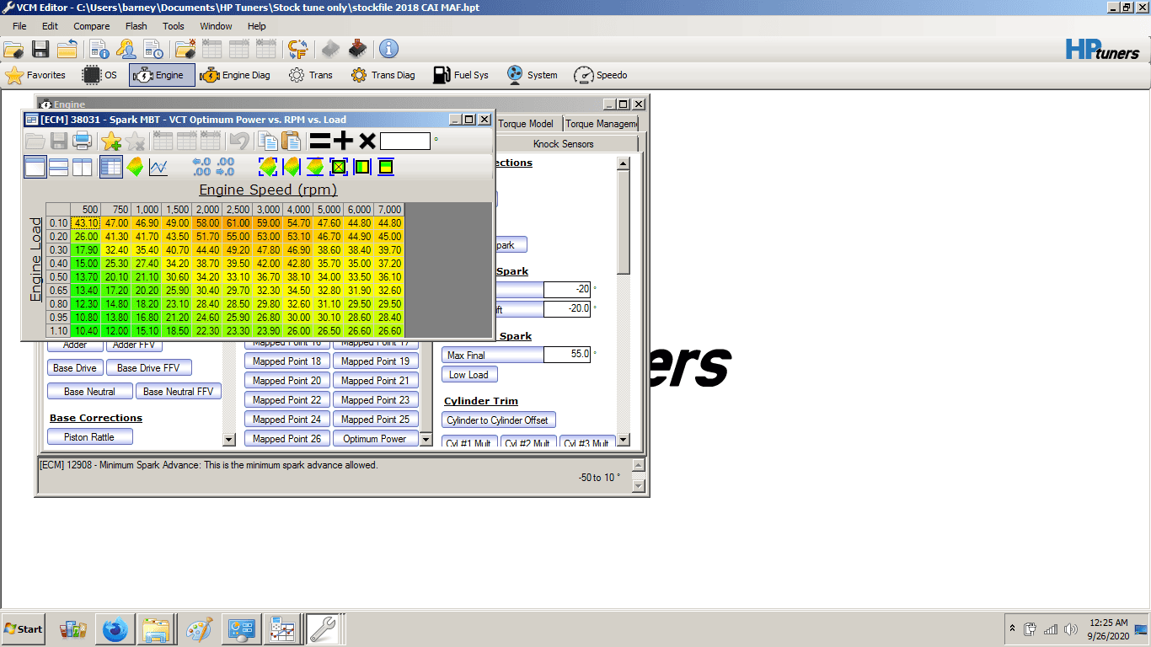Switch to single pane view layout
1151x647 pixels.
(35, 167)
